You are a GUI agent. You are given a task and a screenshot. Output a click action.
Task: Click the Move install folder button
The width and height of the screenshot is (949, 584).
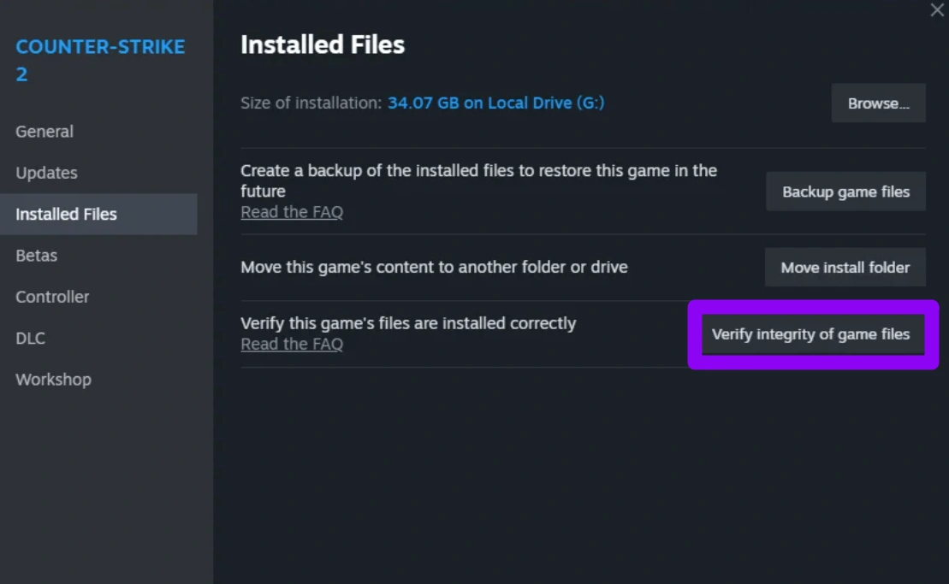pyautogui.click(x=845, y=268)
